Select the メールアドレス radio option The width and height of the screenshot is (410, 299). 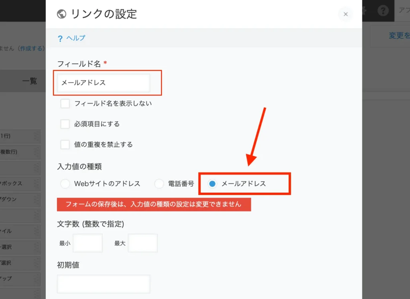click(212, 184)
